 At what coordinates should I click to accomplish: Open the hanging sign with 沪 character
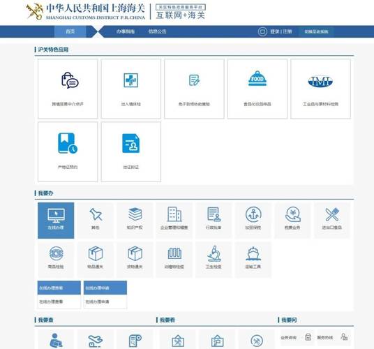click(x=217, y=341)
